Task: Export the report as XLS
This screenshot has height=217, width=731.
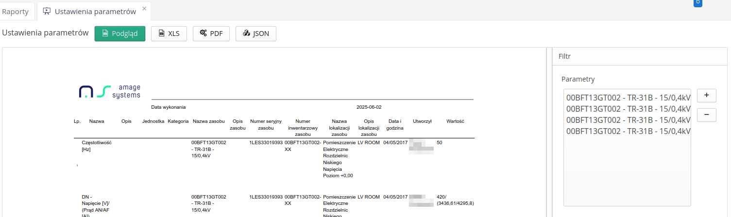Action: 169,33
